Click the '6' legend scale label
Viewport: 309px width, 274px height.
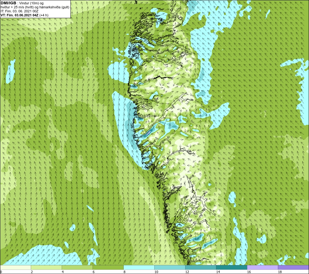(94, 272)
